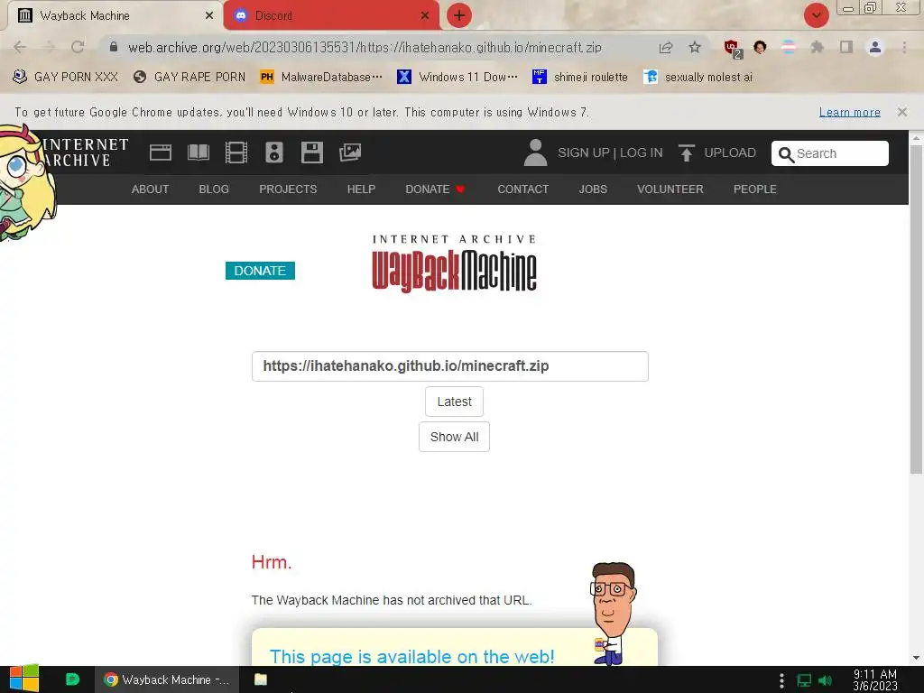Open the Software floppy disk icon
924x693 pixels.
click(x=311, y=152)
